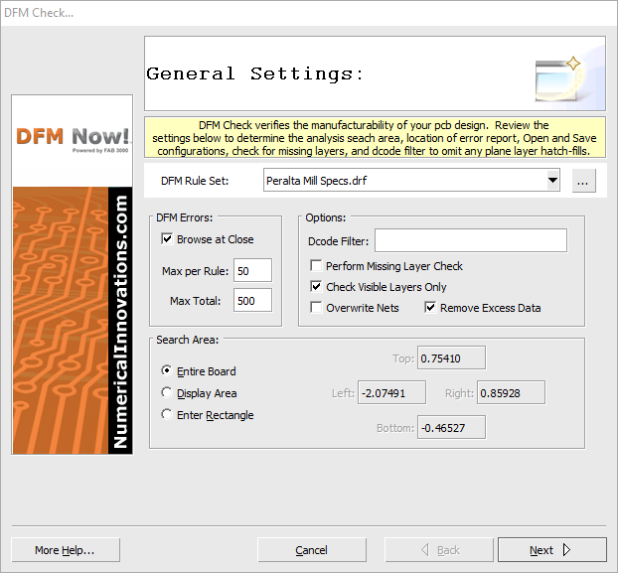Screen dimensions: 618x573
Task: Click the DFM Now! logo
Action: point(73,139)
